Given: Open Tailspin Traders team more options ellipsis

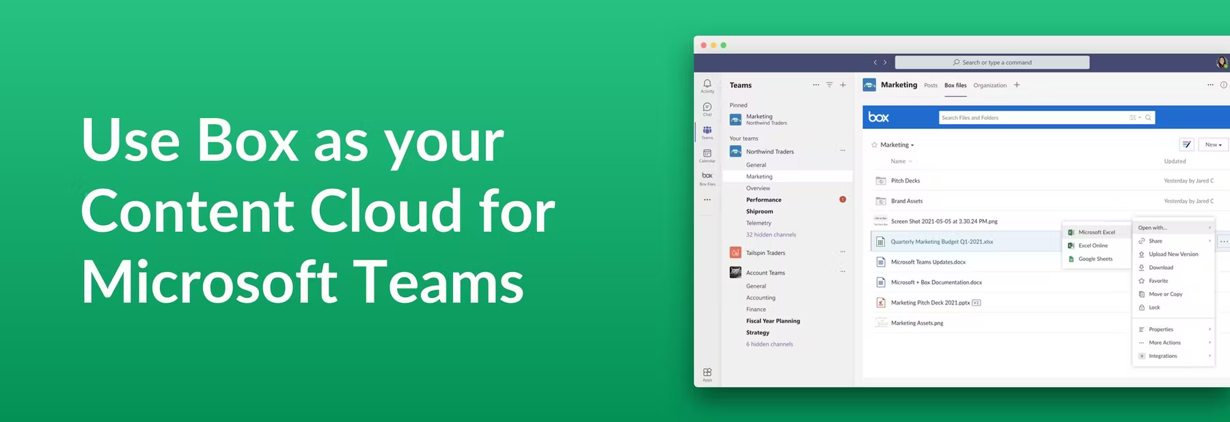Looking at the screenshot, I should tap(843, 252).
